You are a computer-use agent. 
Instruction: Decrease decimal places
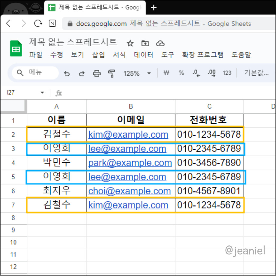pos(196,73)
